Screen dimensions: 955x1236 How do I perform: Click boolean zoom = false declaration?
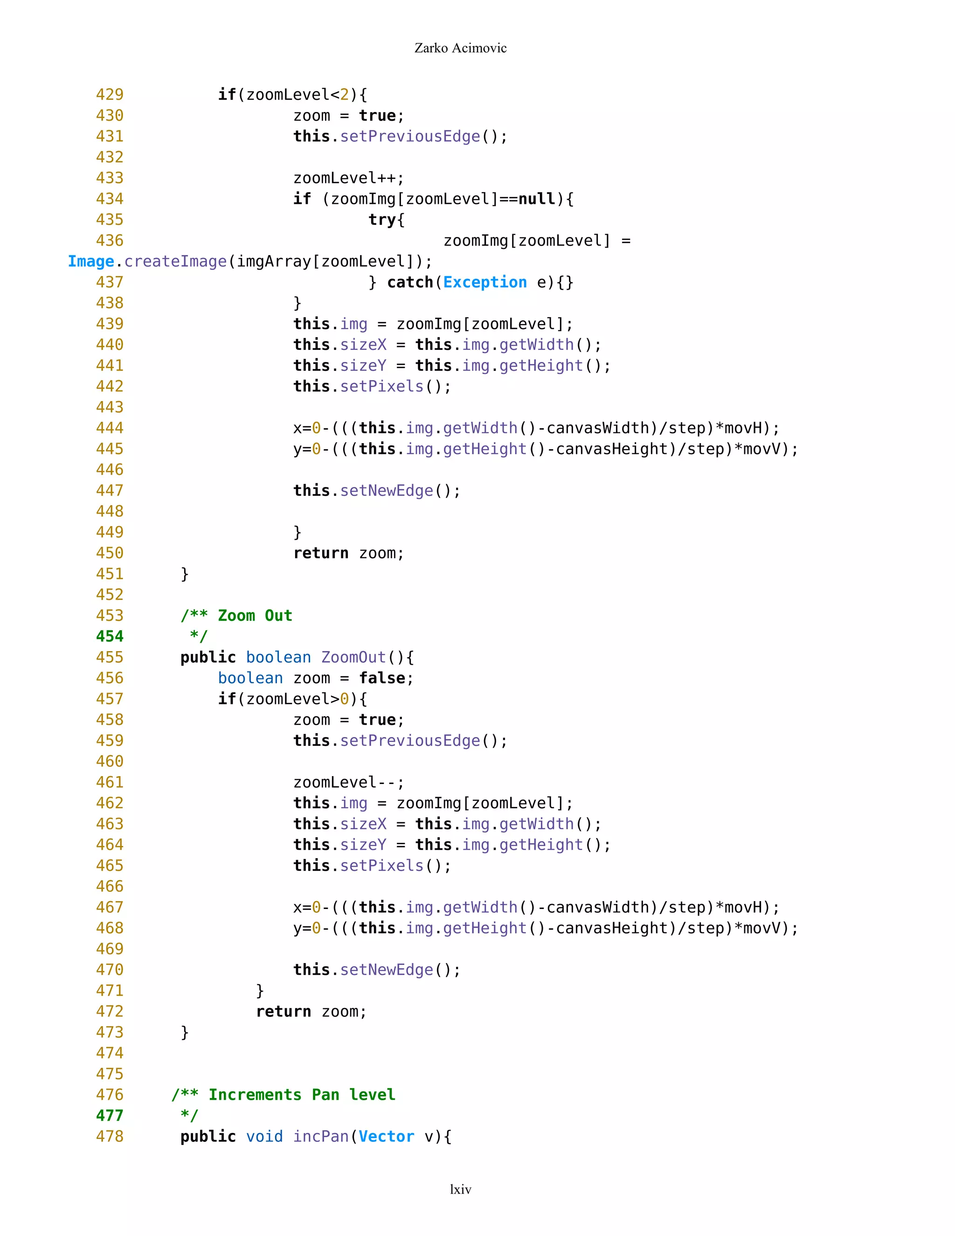(x=315, y=678)
